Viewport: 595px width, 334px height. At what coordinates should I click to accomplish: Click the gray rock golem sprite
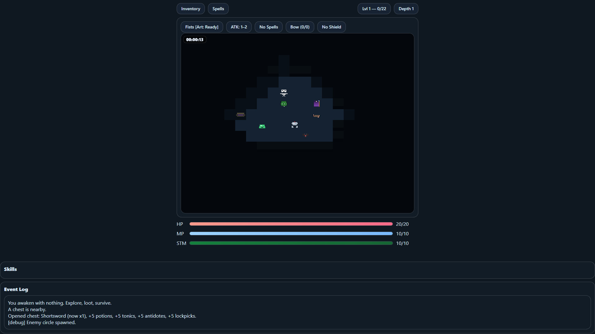tap(294, 125)
